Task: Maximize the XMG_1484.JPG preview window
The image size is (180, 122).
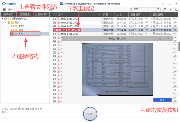Action: pyautogui.click(x=160, y=39)
